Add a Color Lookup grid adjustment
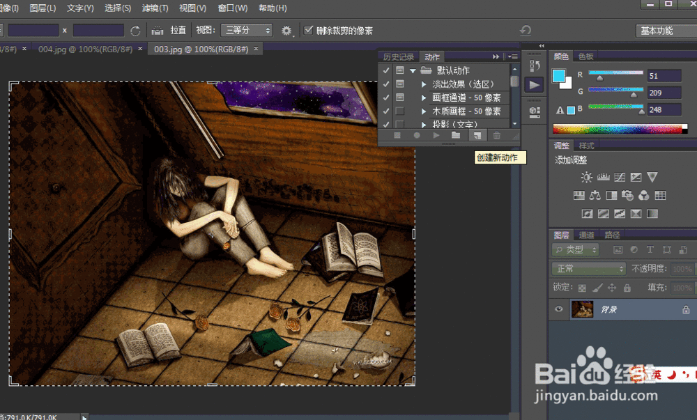 pyautogui.click(x=661, y=195)
